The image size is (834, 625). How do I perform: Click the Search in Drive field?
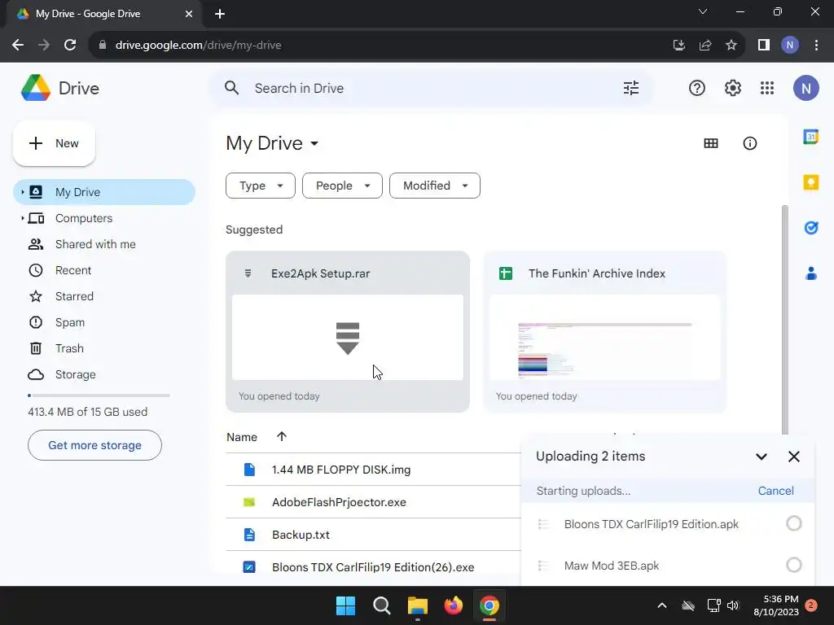pyautogui.click(x=431, y=88)
